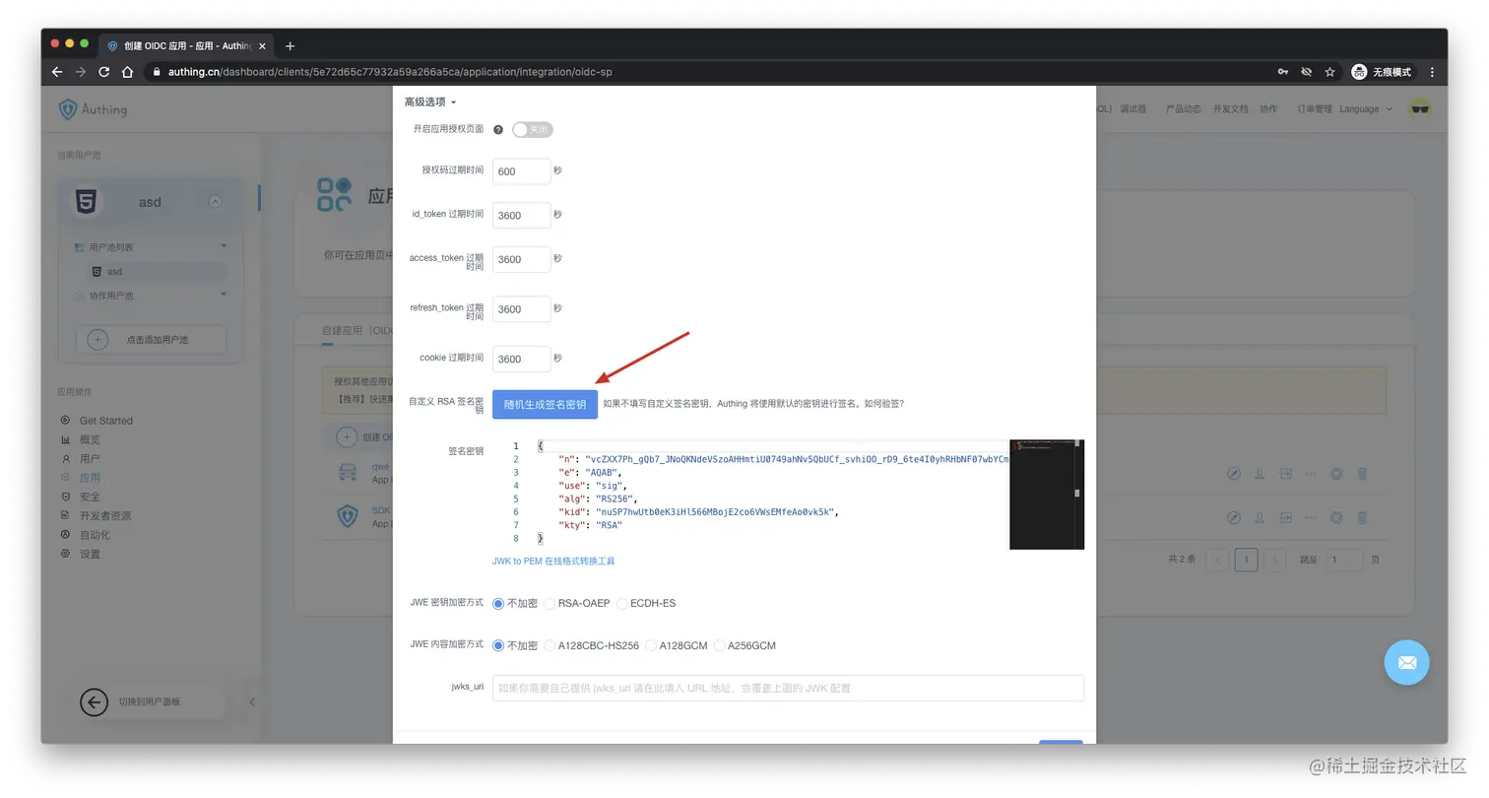1489x798 pixels.
Task: Select the ECDH-ES radio option
Action: click(x=622, y=603)
